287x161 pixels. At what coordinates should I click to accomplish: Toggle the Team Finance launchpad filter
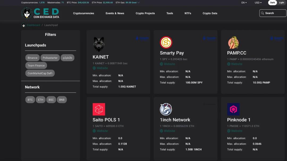[x=36, y=65]
